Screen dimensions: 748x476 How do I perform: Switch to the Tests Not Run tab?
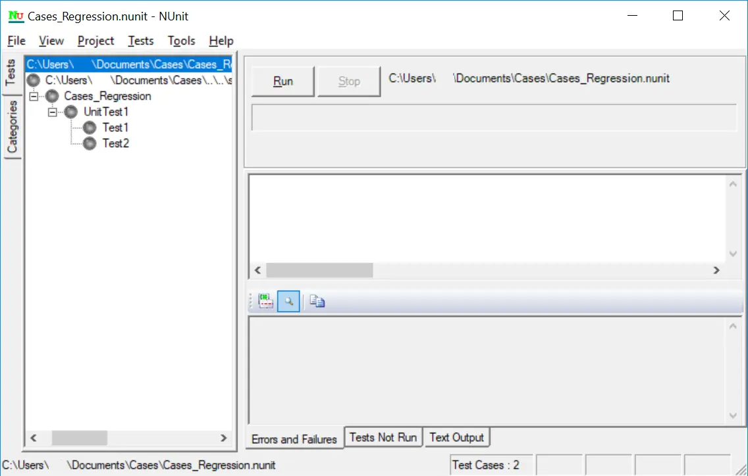pyautogui.click(x=383, y=437)
